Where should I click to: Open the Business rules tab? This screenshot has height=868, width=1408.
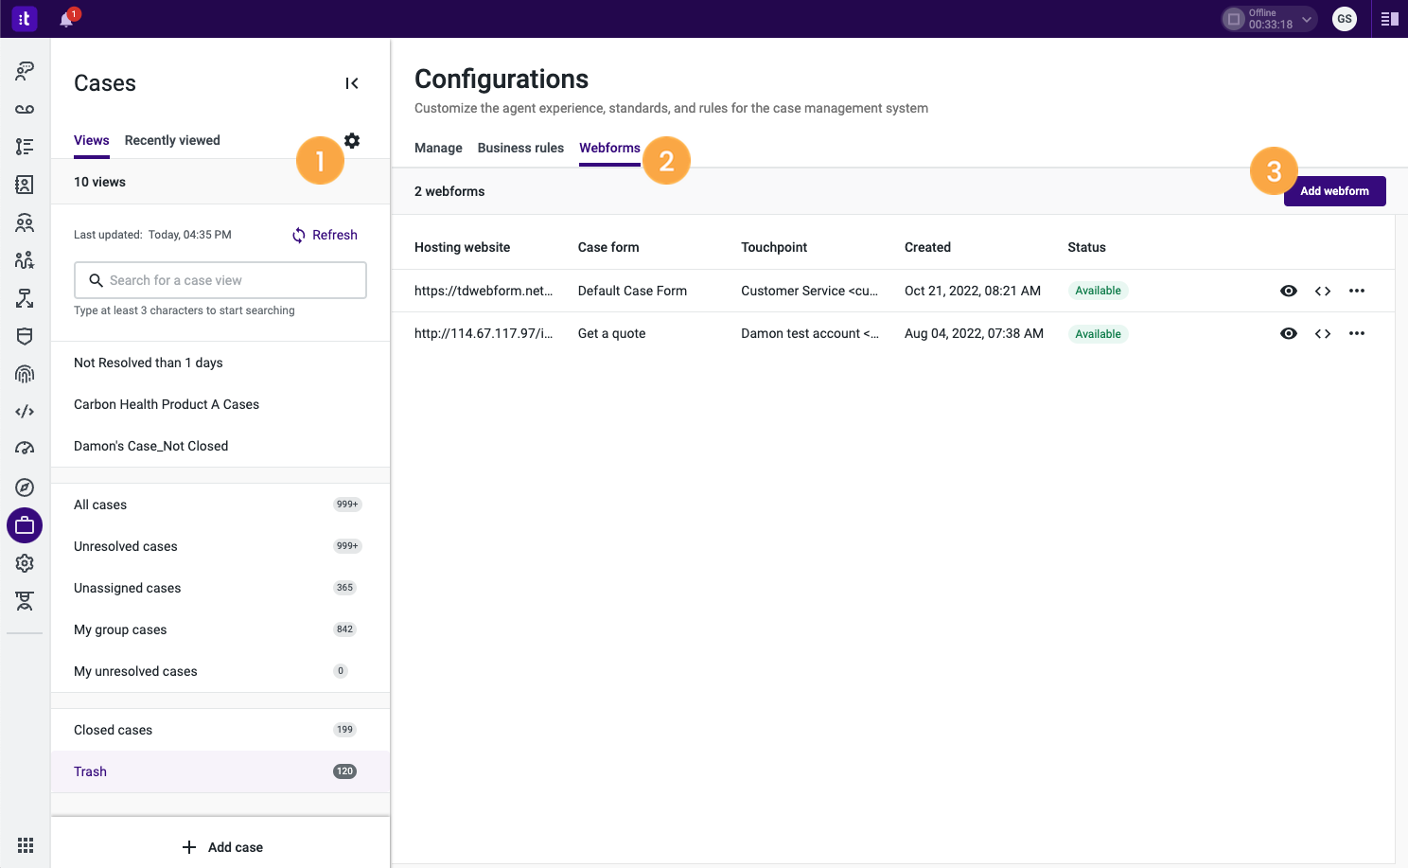coord(520,148)
